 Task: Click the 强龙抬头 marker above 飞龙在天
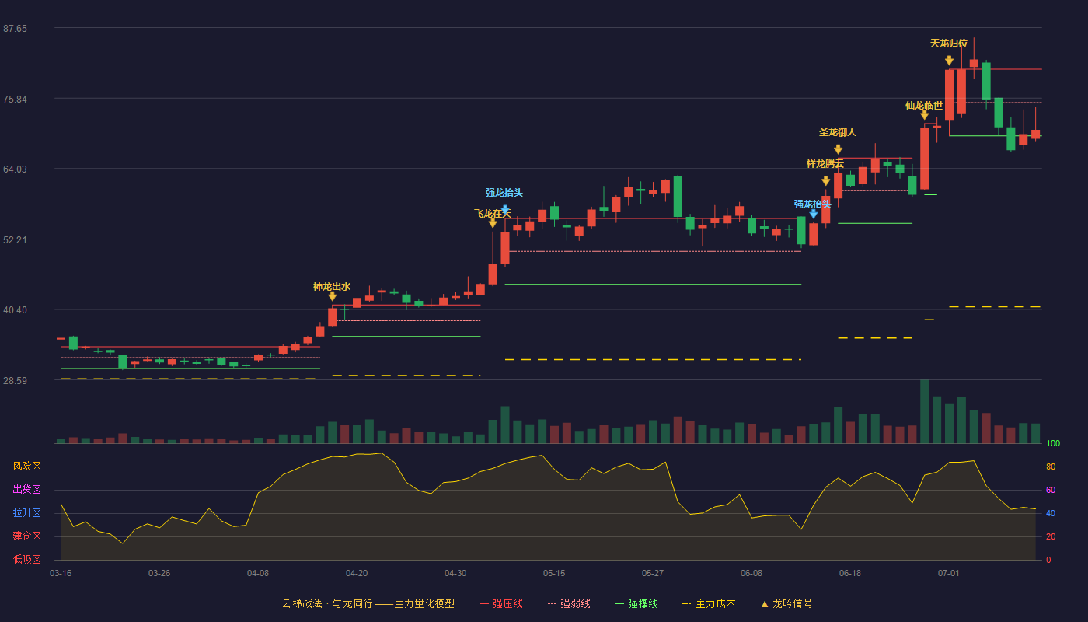point(505,209)
